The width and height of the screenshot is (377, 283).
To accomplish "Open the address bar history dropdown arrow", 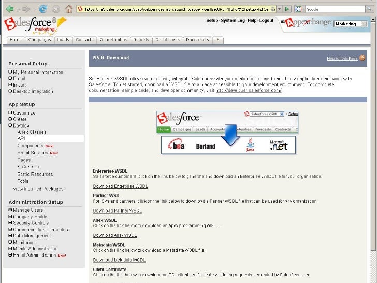I will [280, 9].
